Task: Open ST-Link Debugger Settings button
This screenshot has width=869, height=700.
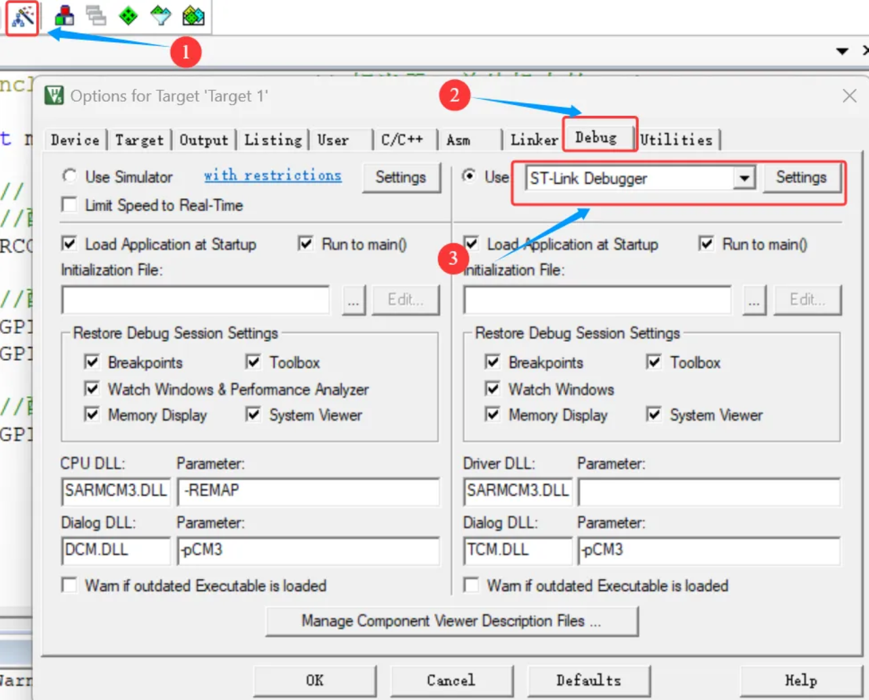Action: [801, 177]
